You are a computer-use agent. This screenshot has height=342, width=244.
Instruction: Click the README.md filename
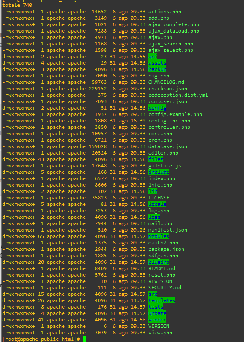click(x=162, y=268)
